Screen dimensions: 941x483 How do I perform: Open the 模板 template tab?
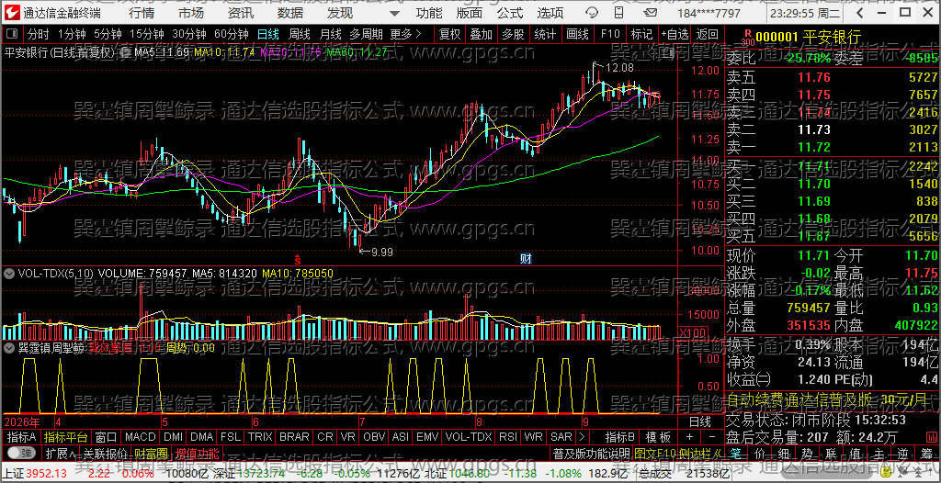click(658, 436)
